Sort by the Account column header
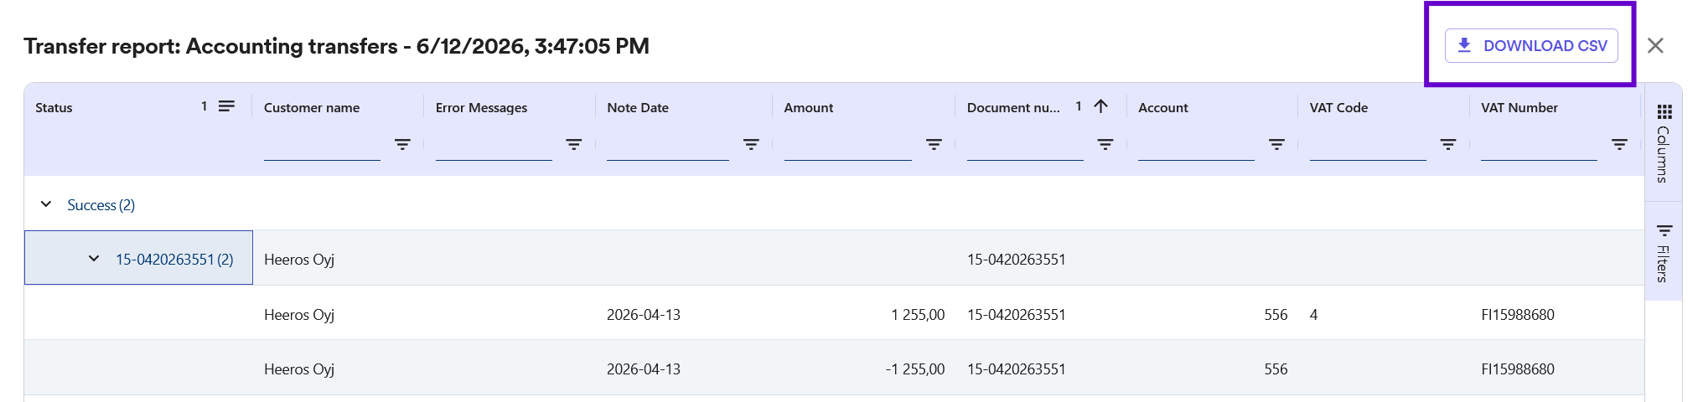 tap(1163, 107)
